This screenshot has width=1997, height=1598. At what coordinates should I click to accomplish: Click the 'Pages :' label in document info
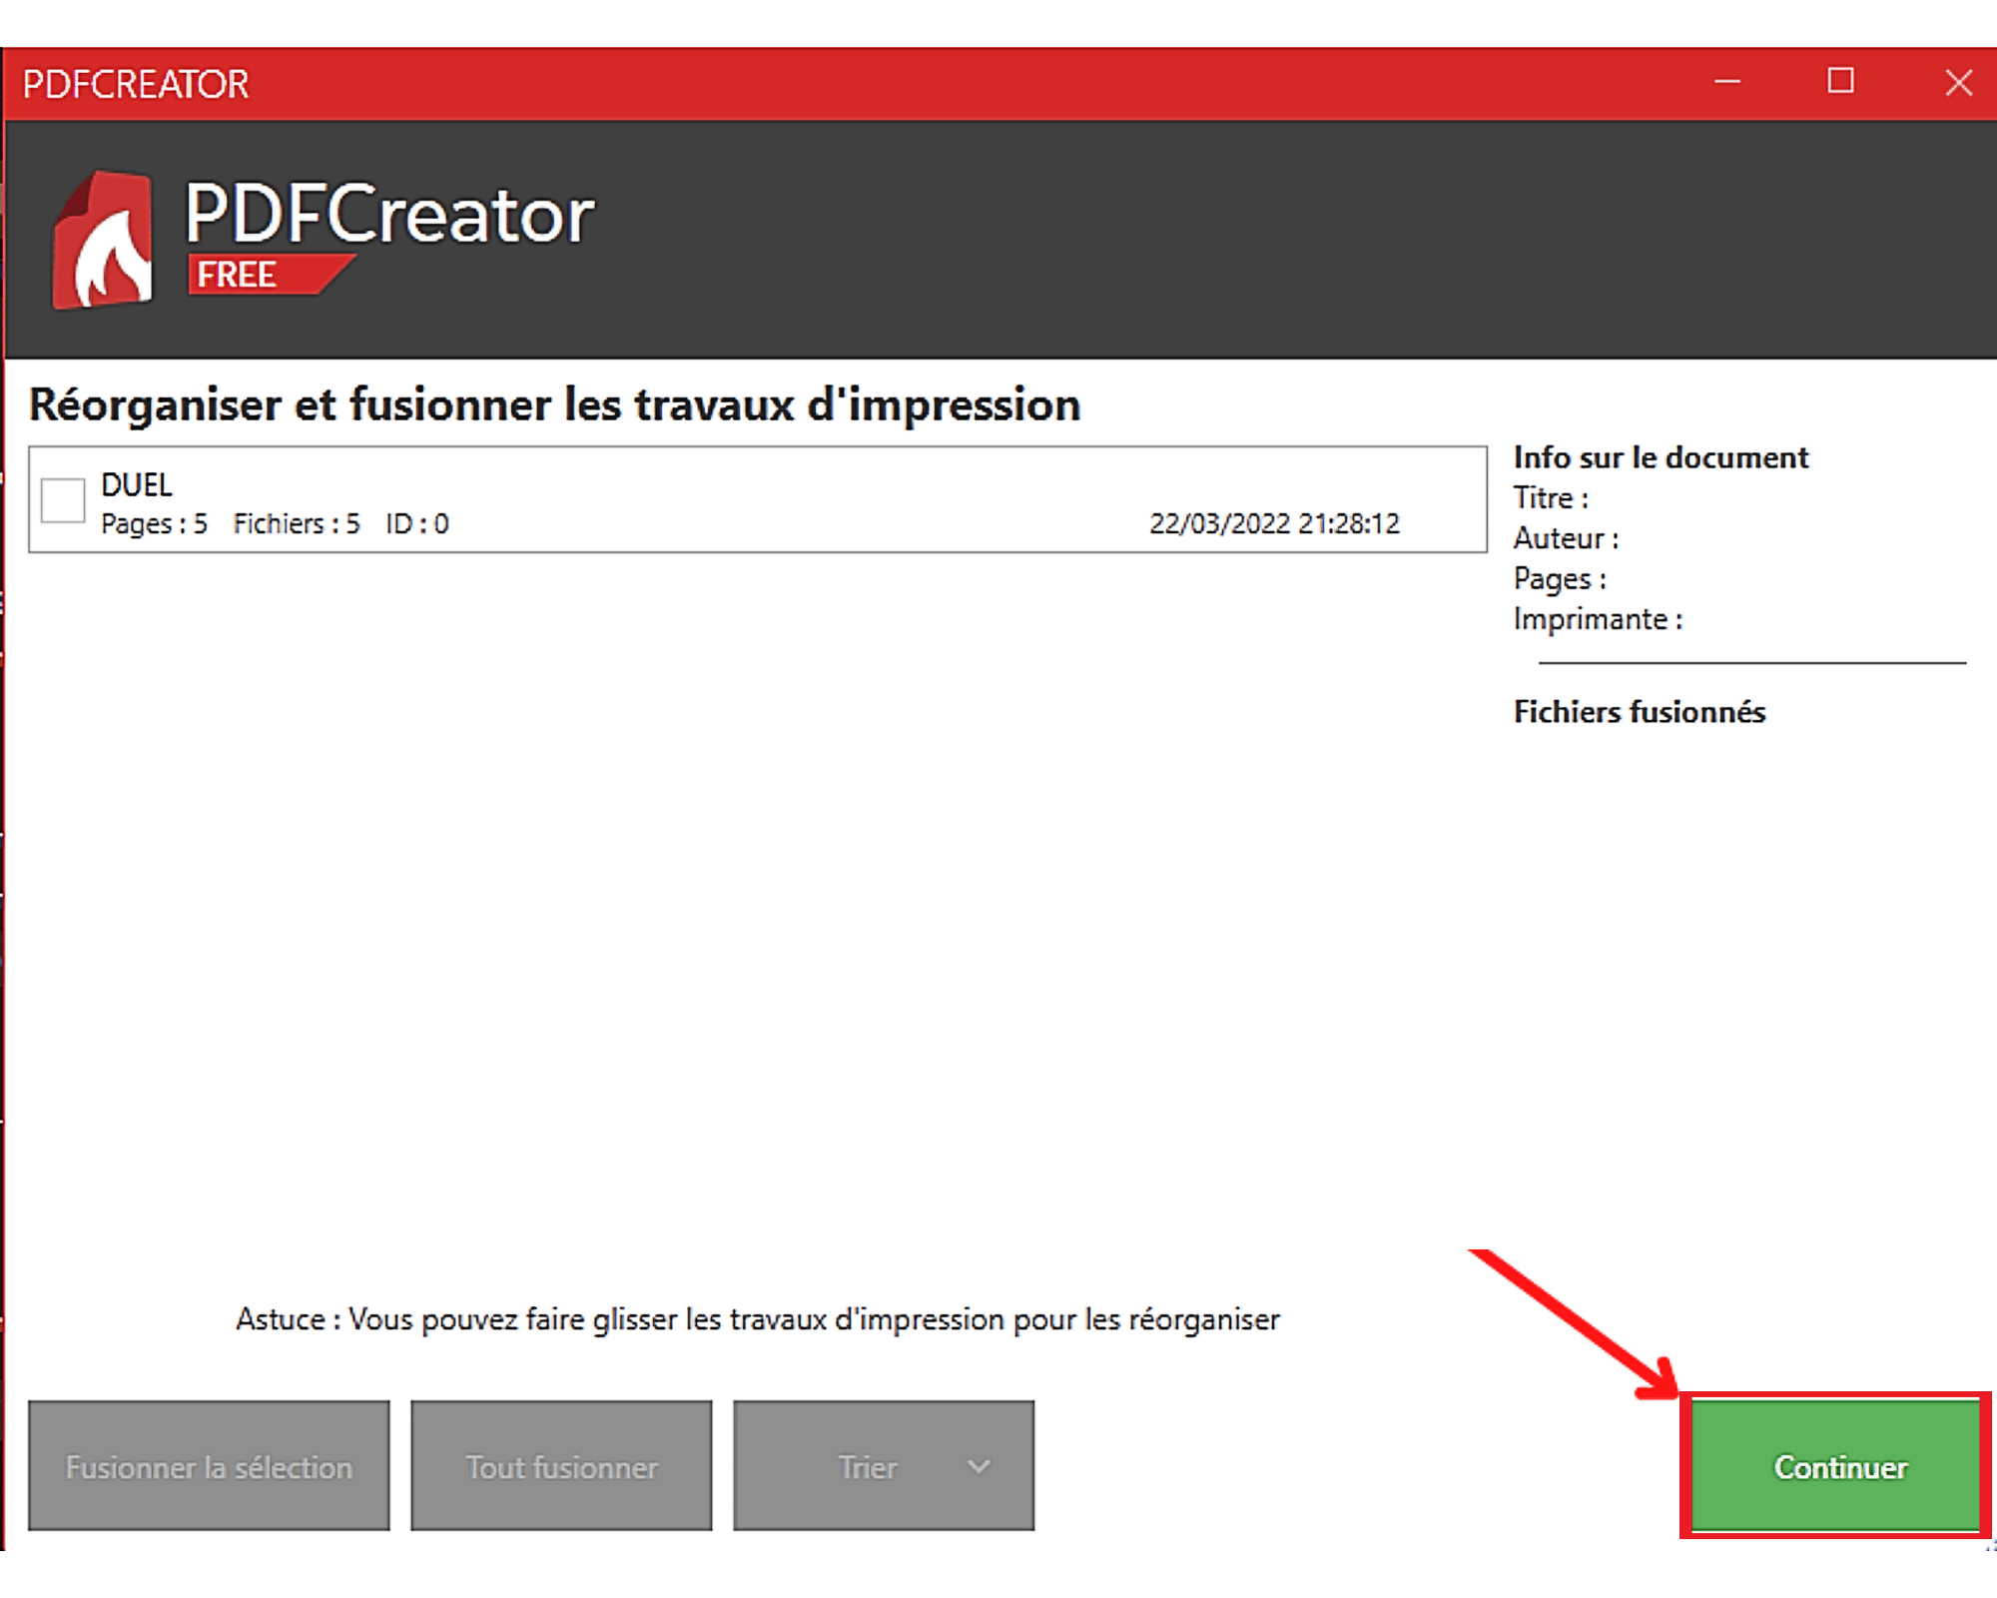tap(1560, 579)
